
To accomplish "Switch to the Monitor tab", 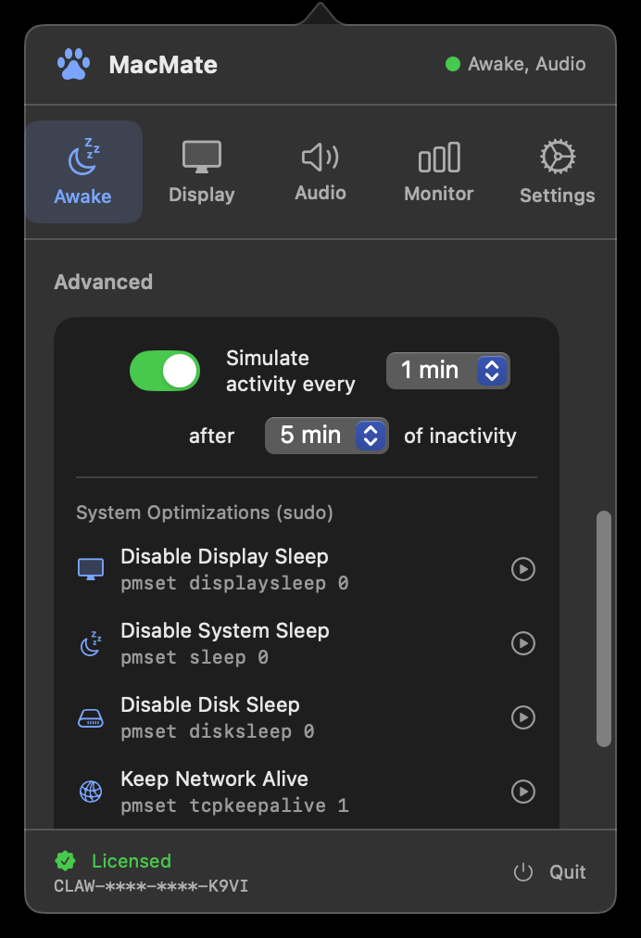I will click(438, 171).
